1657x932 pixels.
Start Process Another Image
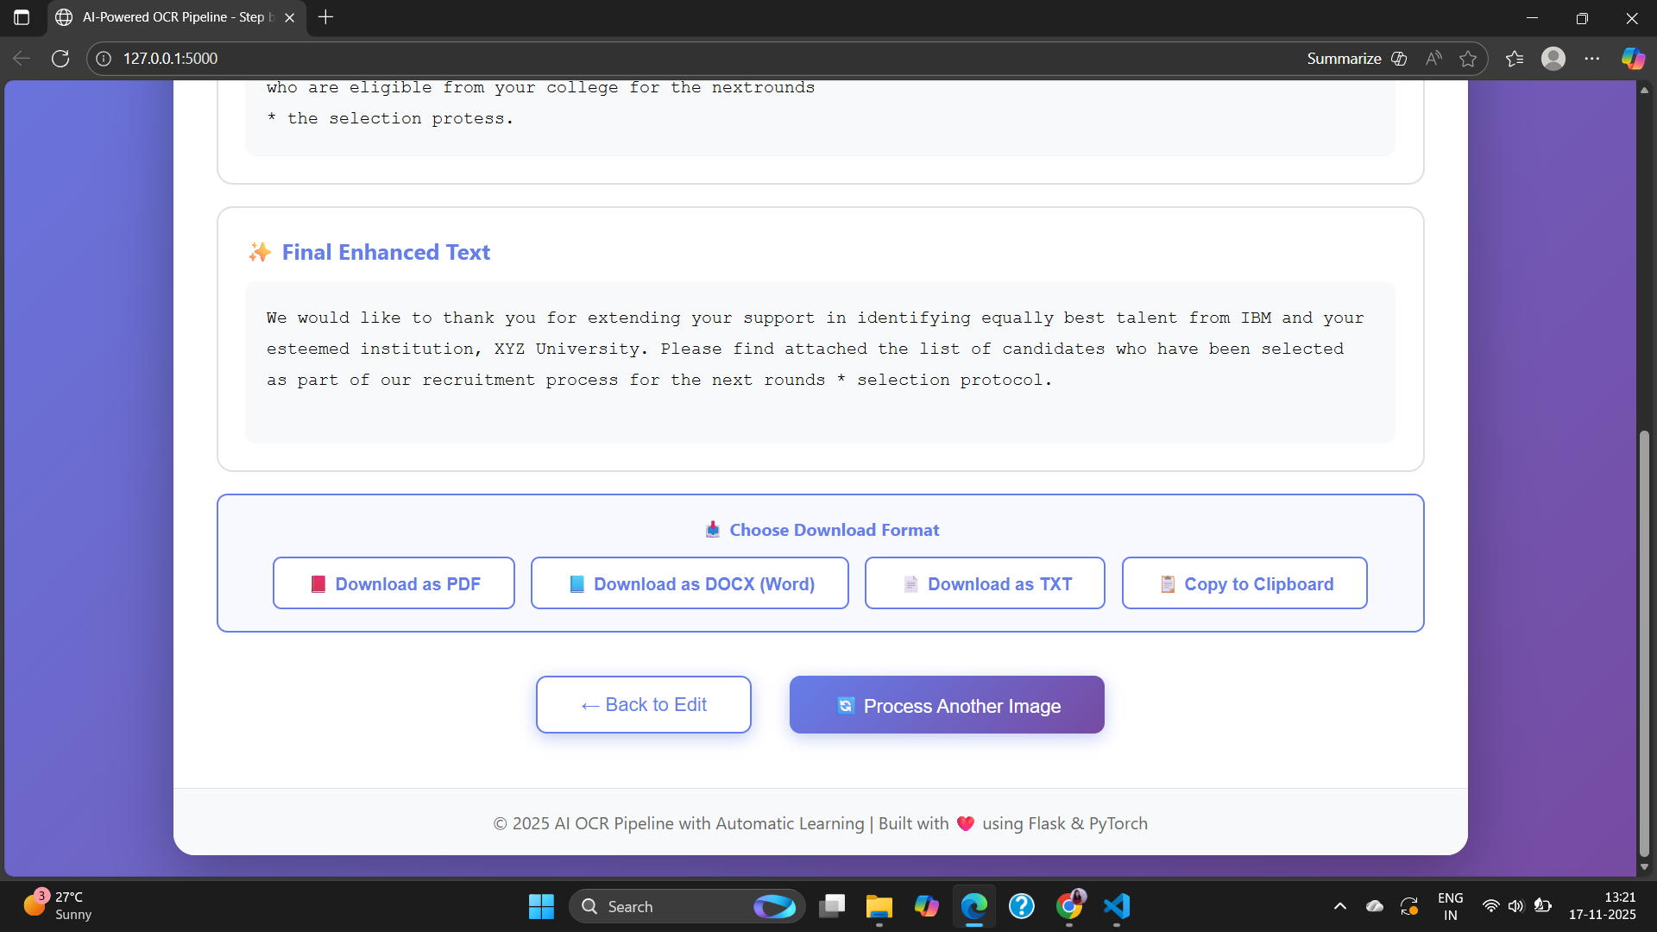[x=947, y=705]
